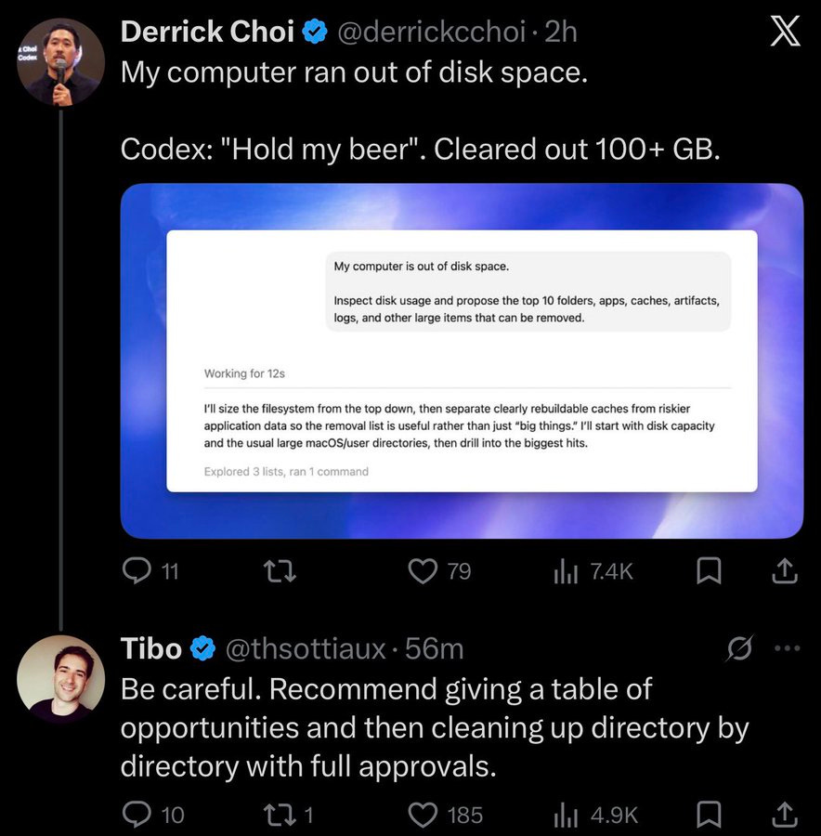Image resolution: width=821 pixels, height=836 pixels.
Task: Open the @derrickcchoi handle link
Action: pyautogui.click(x=431, y=32)
